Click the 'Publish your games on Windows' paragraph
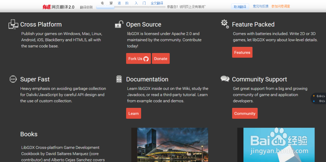Image resolution: width=326 pixels, height=162 pixels. point(62,40)
